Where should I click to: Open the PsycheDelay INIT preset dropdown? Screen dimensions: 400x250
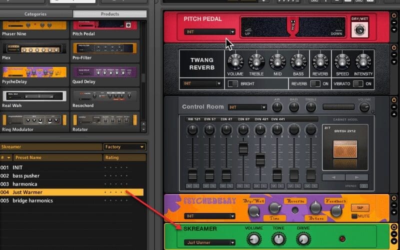[x=209, y=216]
